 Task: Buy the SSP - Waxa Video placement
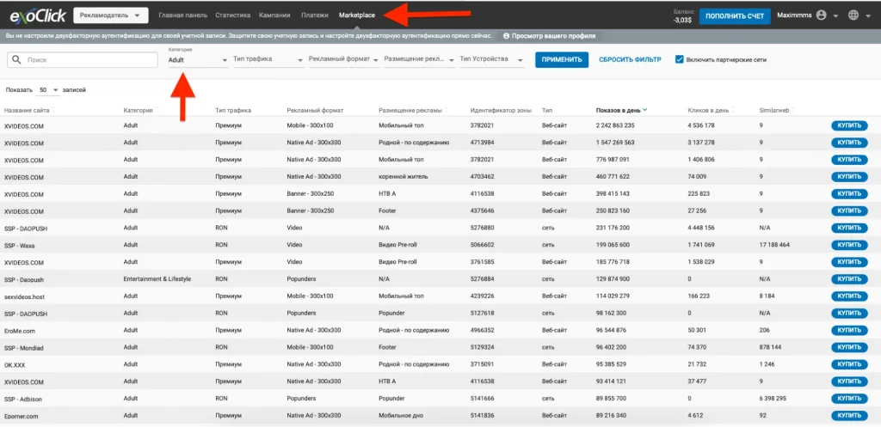coord(849,245)
